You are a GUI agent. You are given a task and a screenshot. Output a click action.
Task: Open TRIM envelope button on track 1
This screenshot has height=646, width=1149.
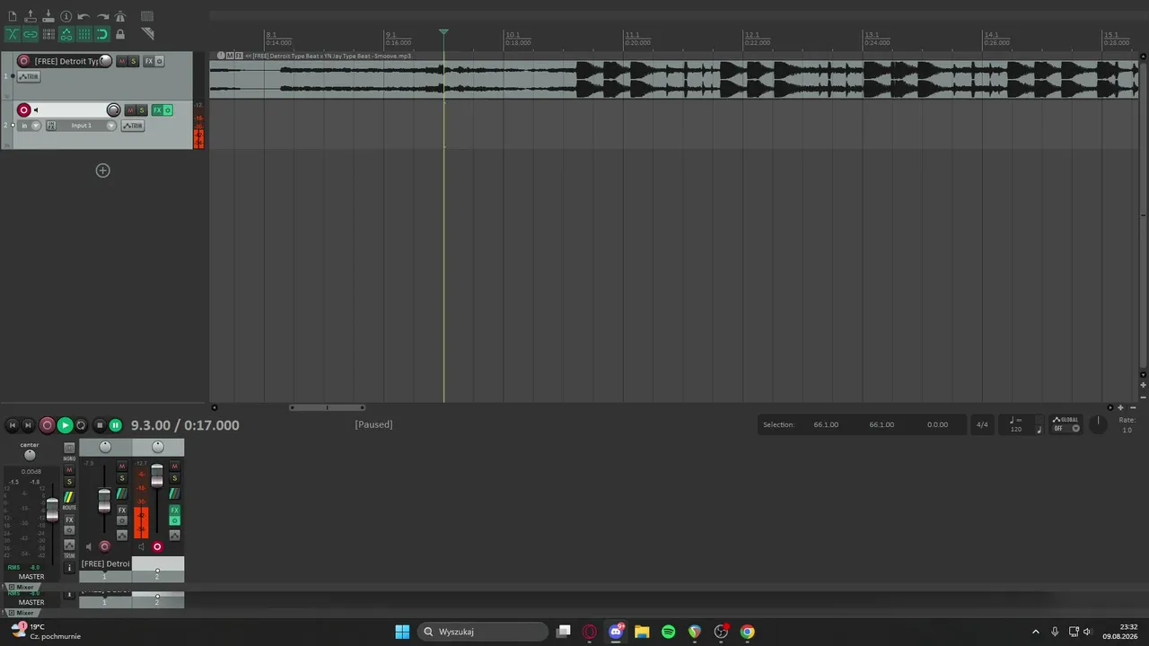29,76
